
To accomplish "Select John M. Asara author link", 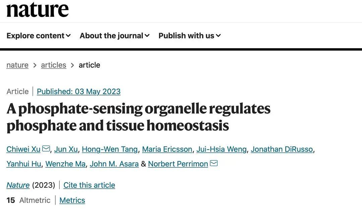I will (x=114, y=164).
